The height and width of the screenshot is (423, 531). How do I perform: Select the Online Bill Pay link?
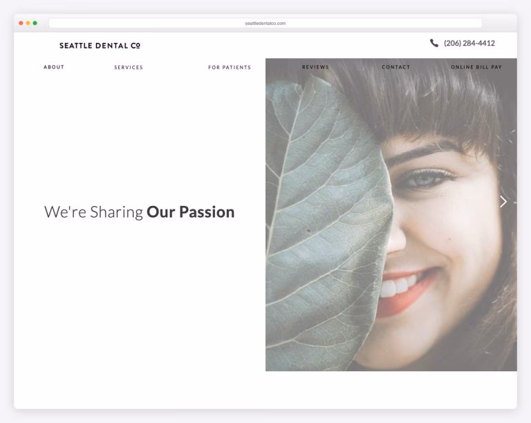tap(476, 67)
